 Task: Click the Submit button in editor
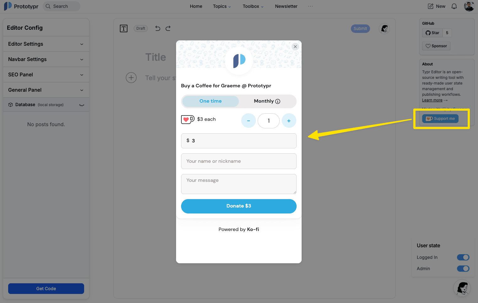click(360, 28)
